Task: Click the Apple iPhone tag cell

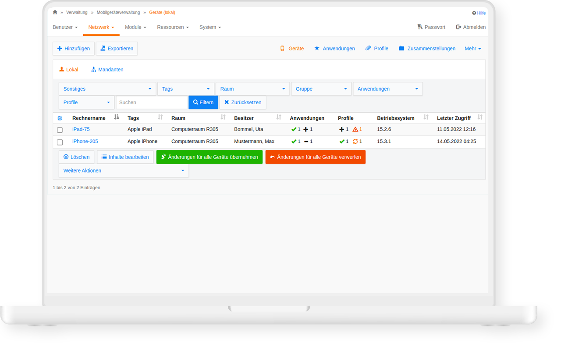Action: click(142, 141)
